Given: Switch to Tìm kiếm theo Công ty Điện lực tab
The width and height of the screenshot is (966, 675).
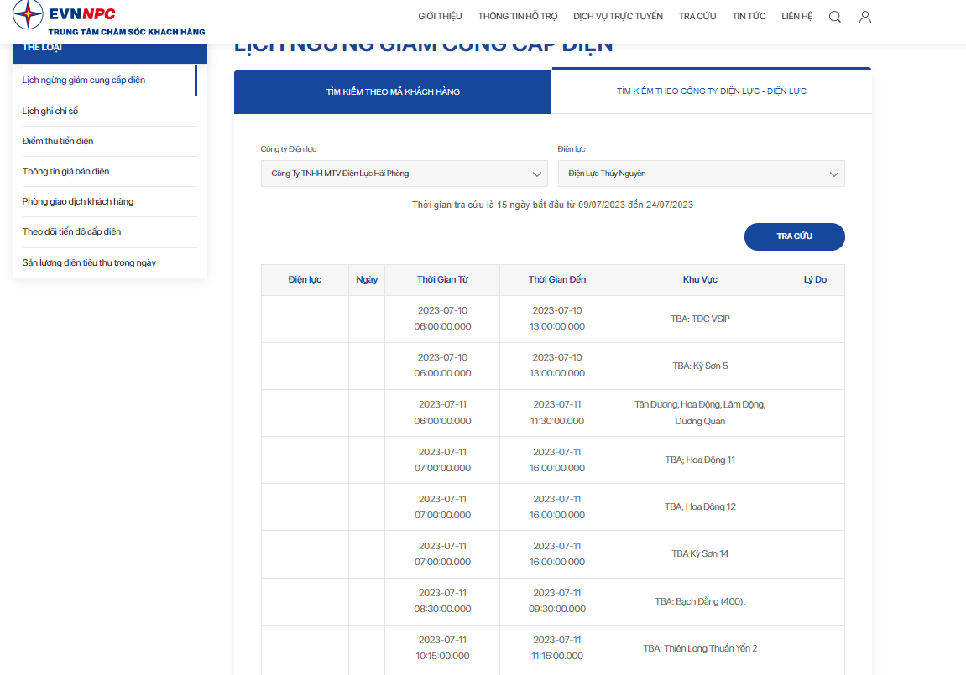Looking at the screenshot, I should 712,91.
